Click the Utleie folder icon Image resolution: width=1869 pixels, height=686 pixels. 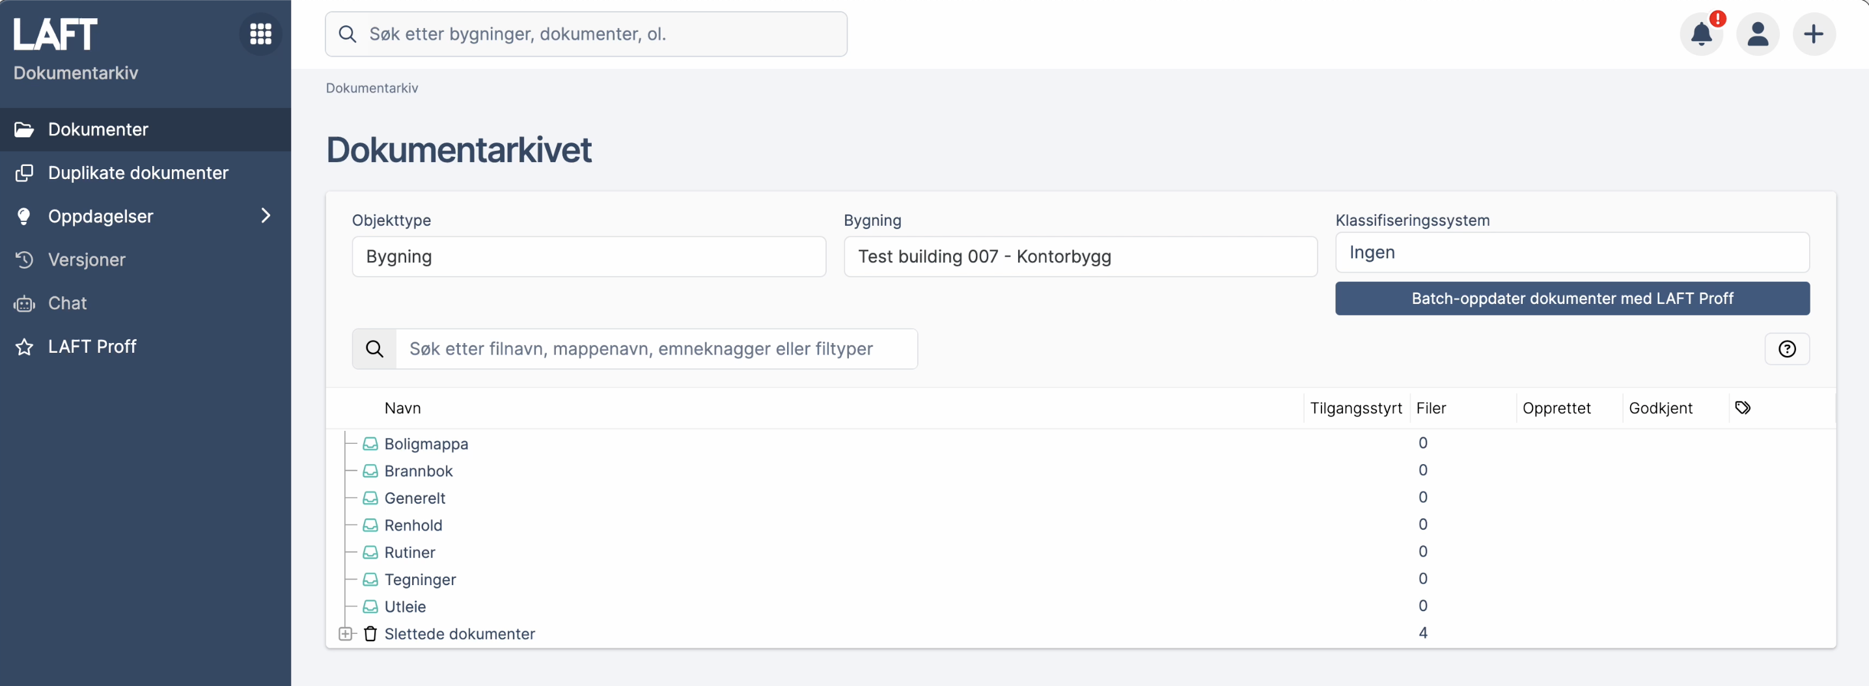(370, 606)
